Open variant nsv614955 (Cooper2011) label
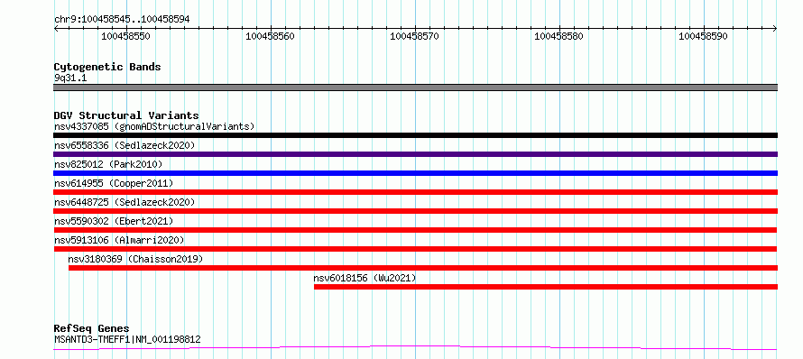The image size is (803, 359). point(114,183)
